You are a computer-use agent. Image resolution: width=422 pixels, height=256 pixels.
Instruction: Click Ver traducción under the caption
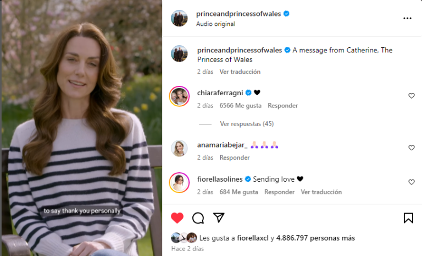240,72
